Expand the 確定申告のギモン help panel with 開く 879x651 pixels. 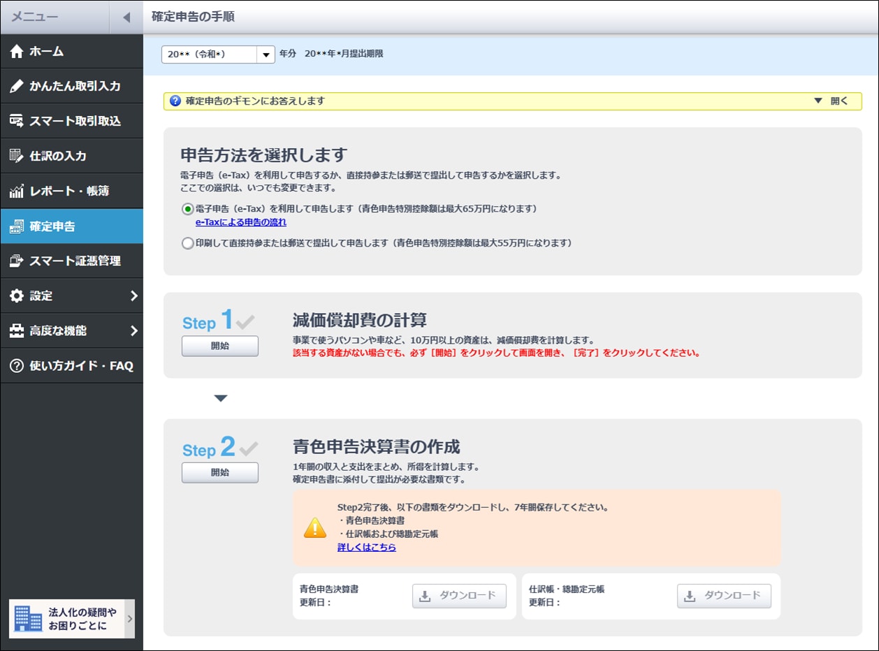831,101
